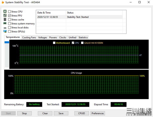Image resolution: width=153 pixels, height=117 pixels.
Task: Select the Statistics tab
Action: (x=83, y=37)
